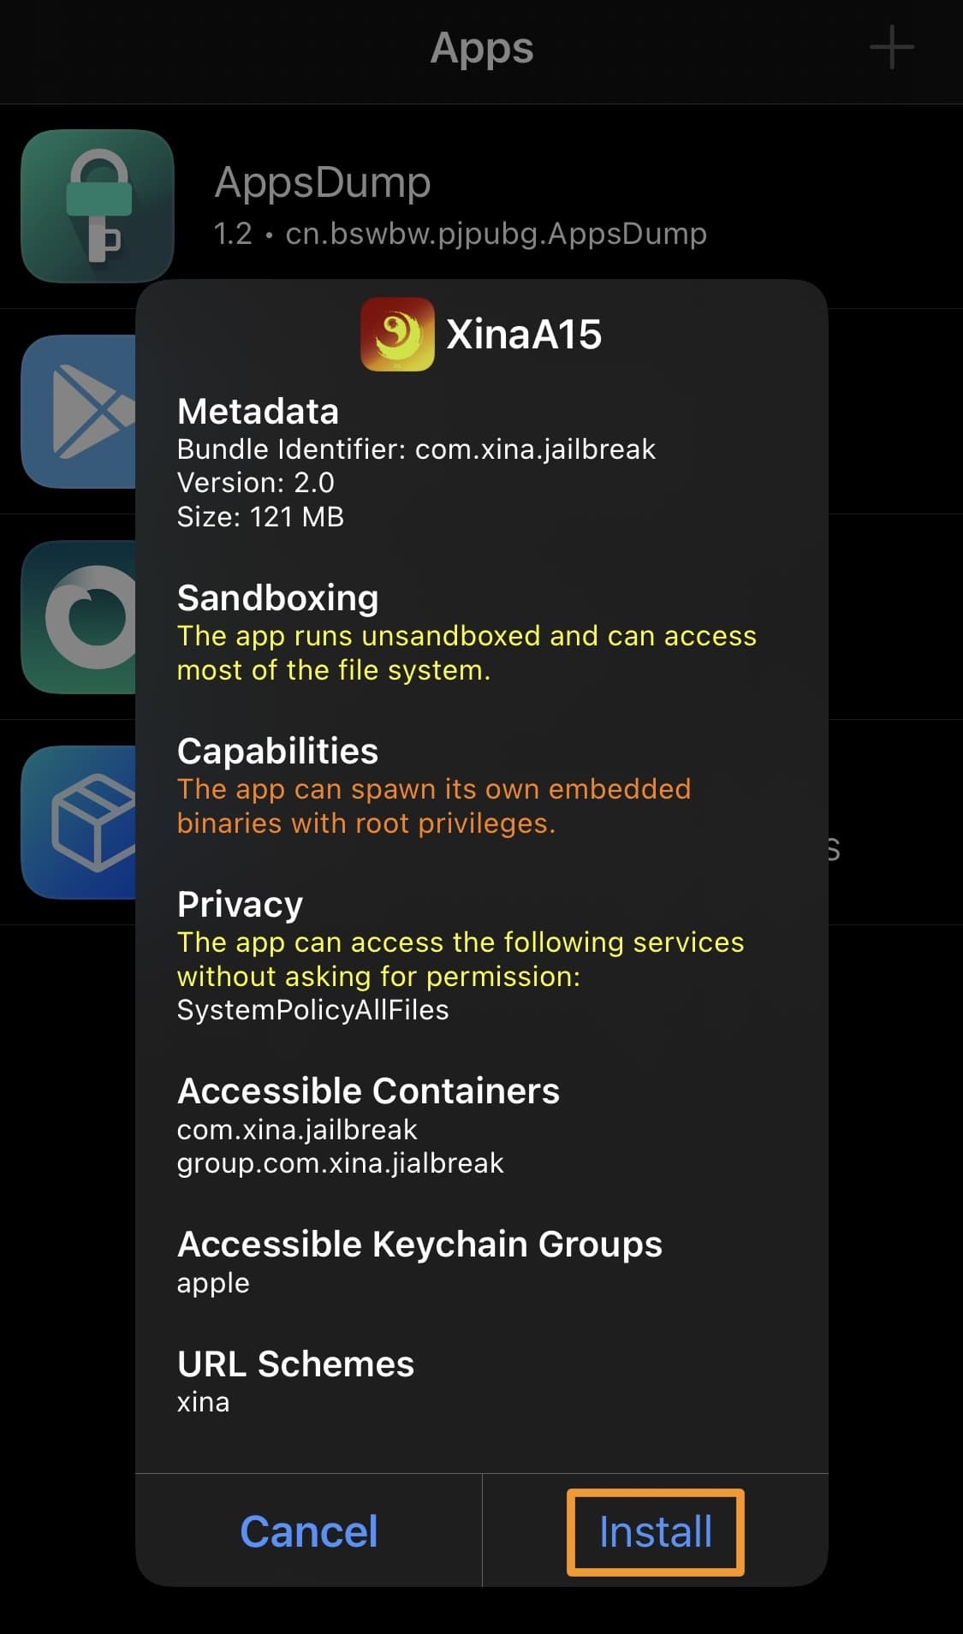Tap the group.com.xina.jialbreak container entry
This screenshot has height=1634, width=963.
pos(340,1163)
